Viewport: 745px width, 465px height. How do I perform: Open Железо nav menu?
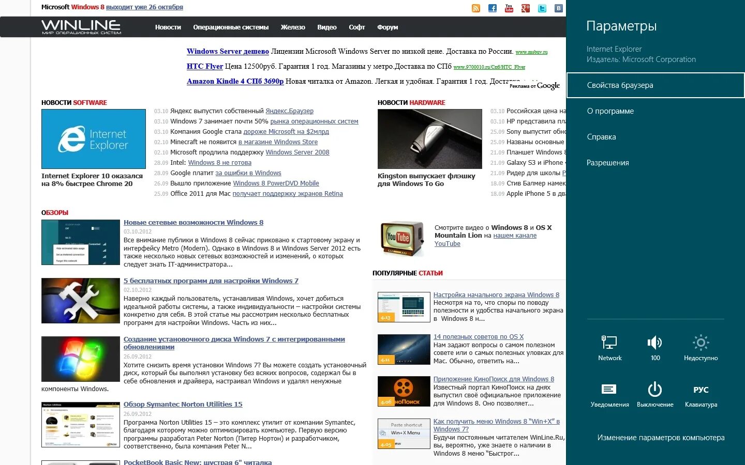[293, 27]
